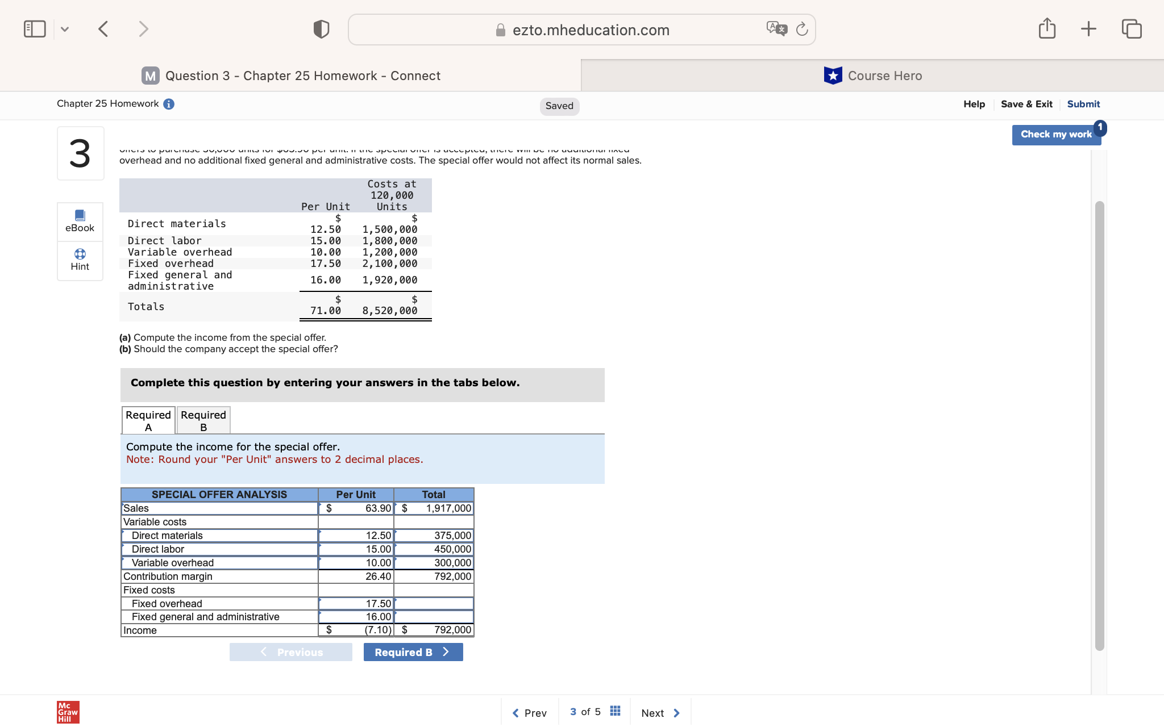The width and height of the screenshot is (1164, 727).
Task: Open the question grid navigator icon
Action: [x=615, y=712]
